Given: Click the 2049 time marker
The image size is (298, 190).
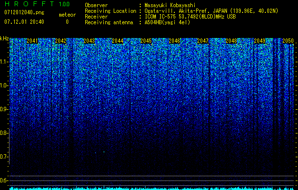Looking at the screenshot, I should pyautogui.click(x=260, y=41).
